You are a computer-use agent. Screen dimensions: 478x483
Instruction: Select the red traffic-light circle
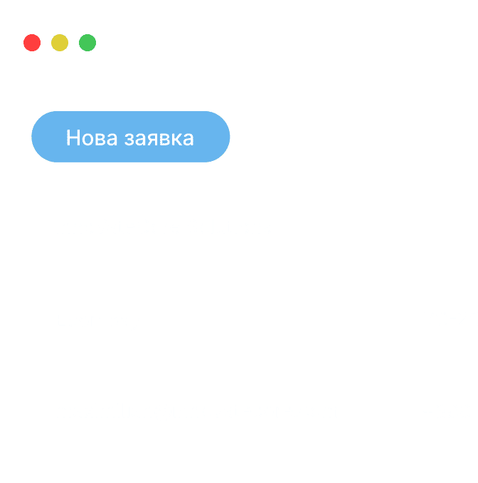32,43
